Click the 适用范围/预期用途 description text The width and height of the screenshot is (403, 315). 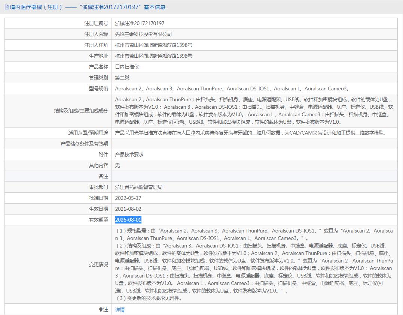click(251, 133)
